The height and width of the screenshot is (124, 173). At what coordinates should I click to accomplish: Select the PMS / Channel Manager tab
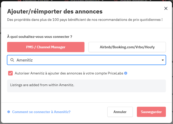[x=46, y=47]
